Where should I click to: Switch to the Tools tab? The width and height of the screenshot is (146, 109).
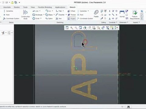point(25,7)
